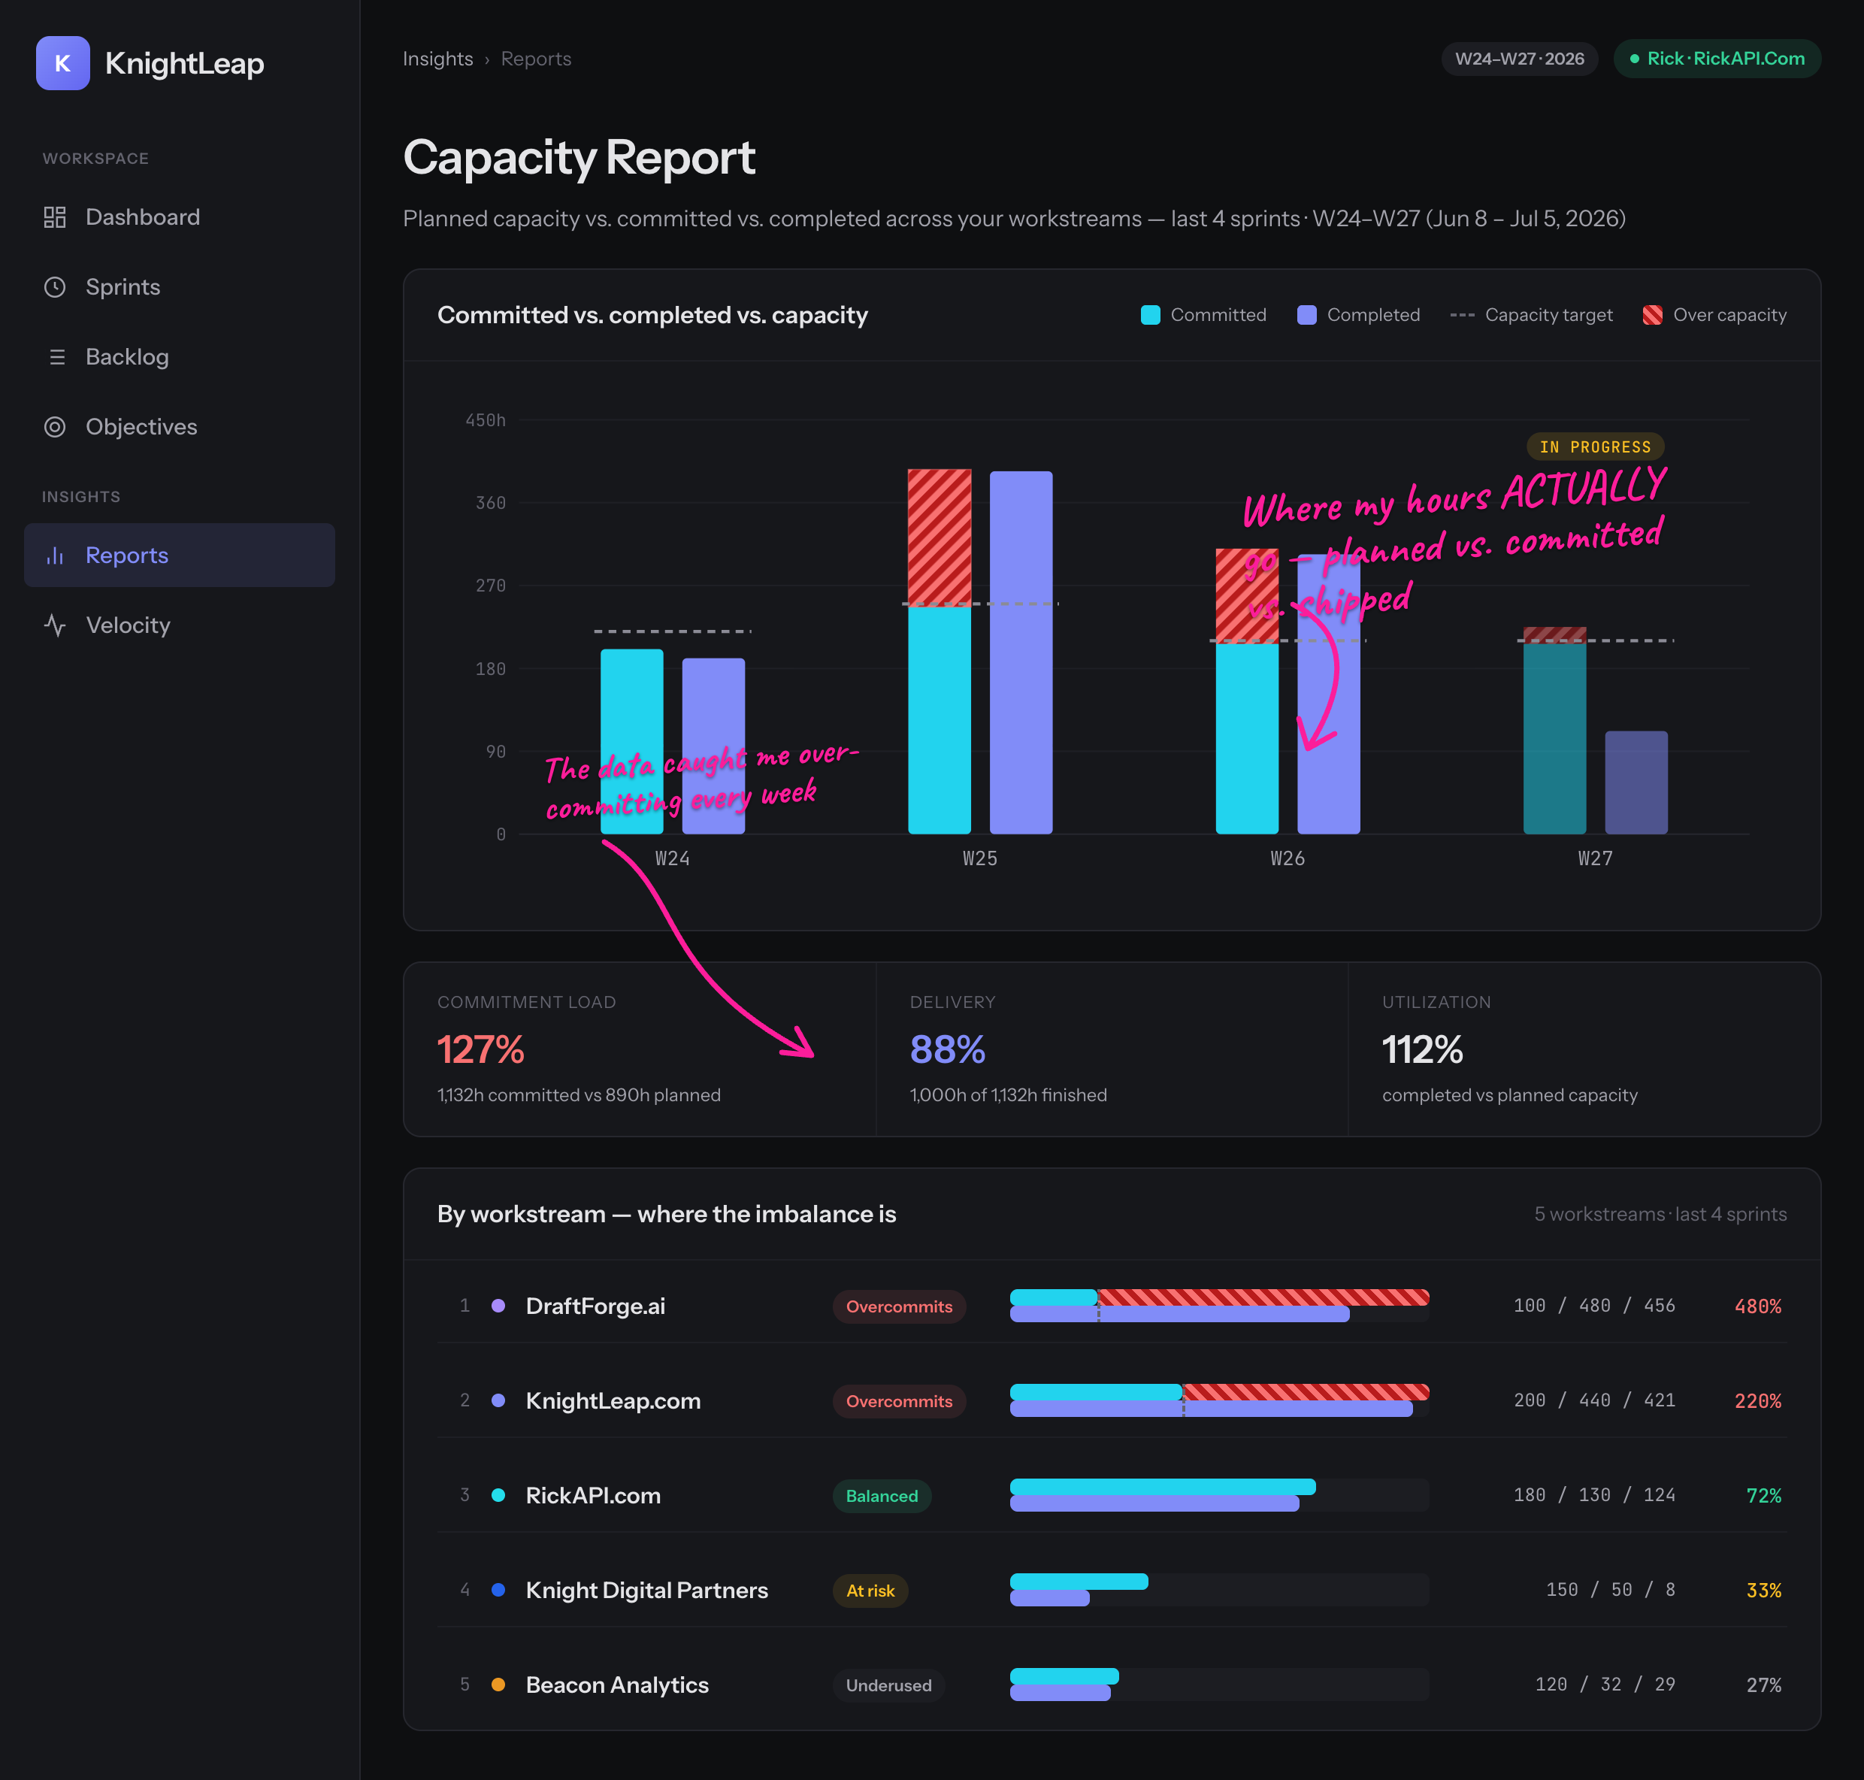Click RickAPI.com capacity progress bar
The height and width of the screenshot is (1780, 1864).
[1219, 1495]
